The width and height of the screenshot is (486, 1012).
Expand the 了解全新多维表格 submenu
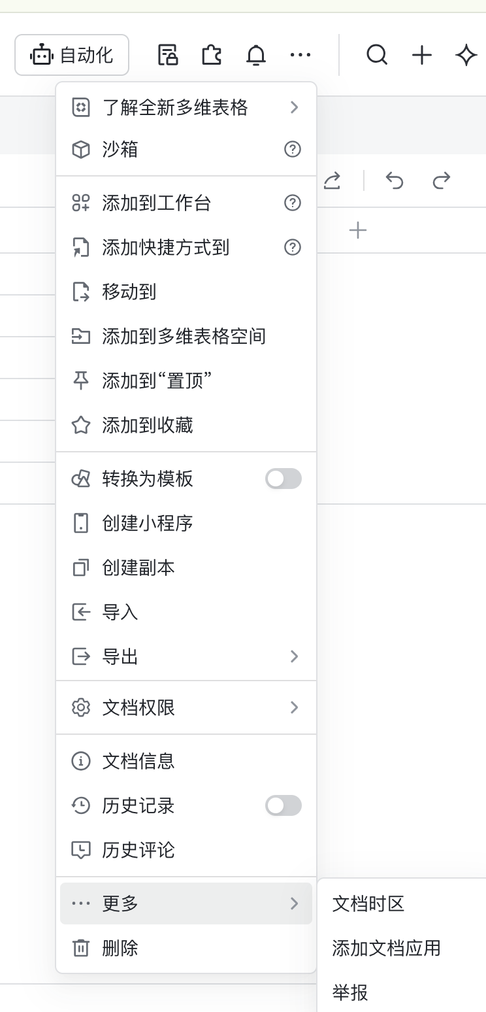click(293, 107)
